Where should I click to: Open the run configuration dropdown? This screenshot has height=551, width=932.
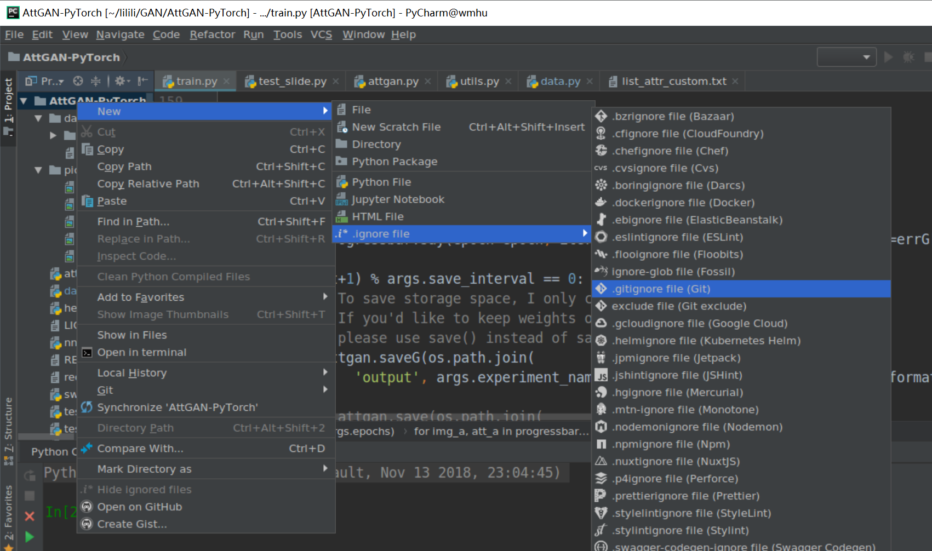click(846, 57)
